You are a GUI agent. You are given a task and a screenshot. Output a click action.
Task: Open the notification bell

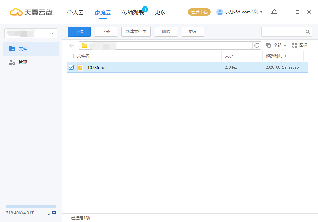coord(274,12)
